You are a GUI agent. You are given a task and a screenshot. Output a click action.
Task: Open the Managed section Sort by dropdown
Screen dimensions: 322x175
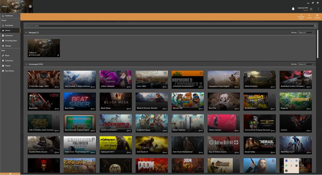(306, 32)
